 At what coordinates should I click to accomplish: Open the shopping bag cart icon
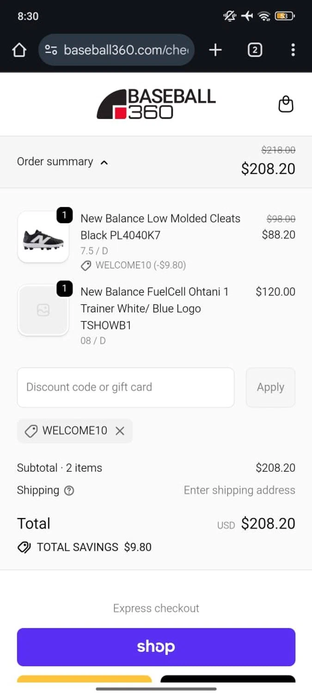[x=286, y=104]
